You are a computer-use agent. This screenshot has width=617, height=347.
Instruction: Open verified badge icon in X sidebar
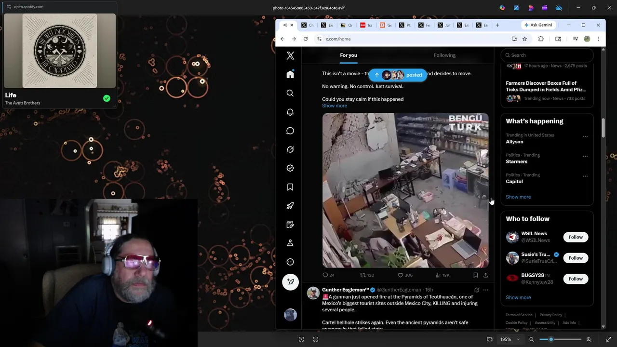tap(290, 168)
